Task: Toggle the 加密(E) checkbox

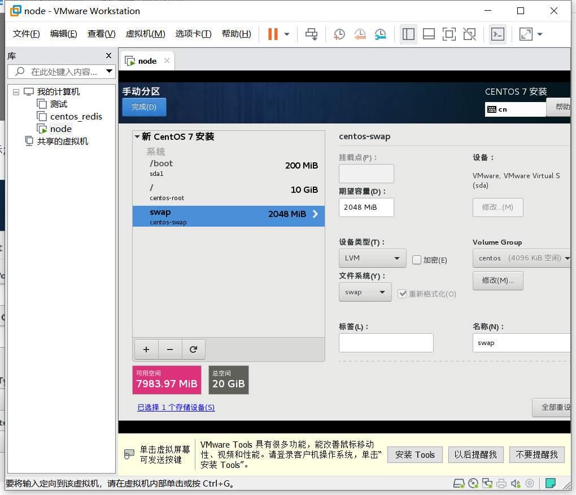Action: coord(417,260)
